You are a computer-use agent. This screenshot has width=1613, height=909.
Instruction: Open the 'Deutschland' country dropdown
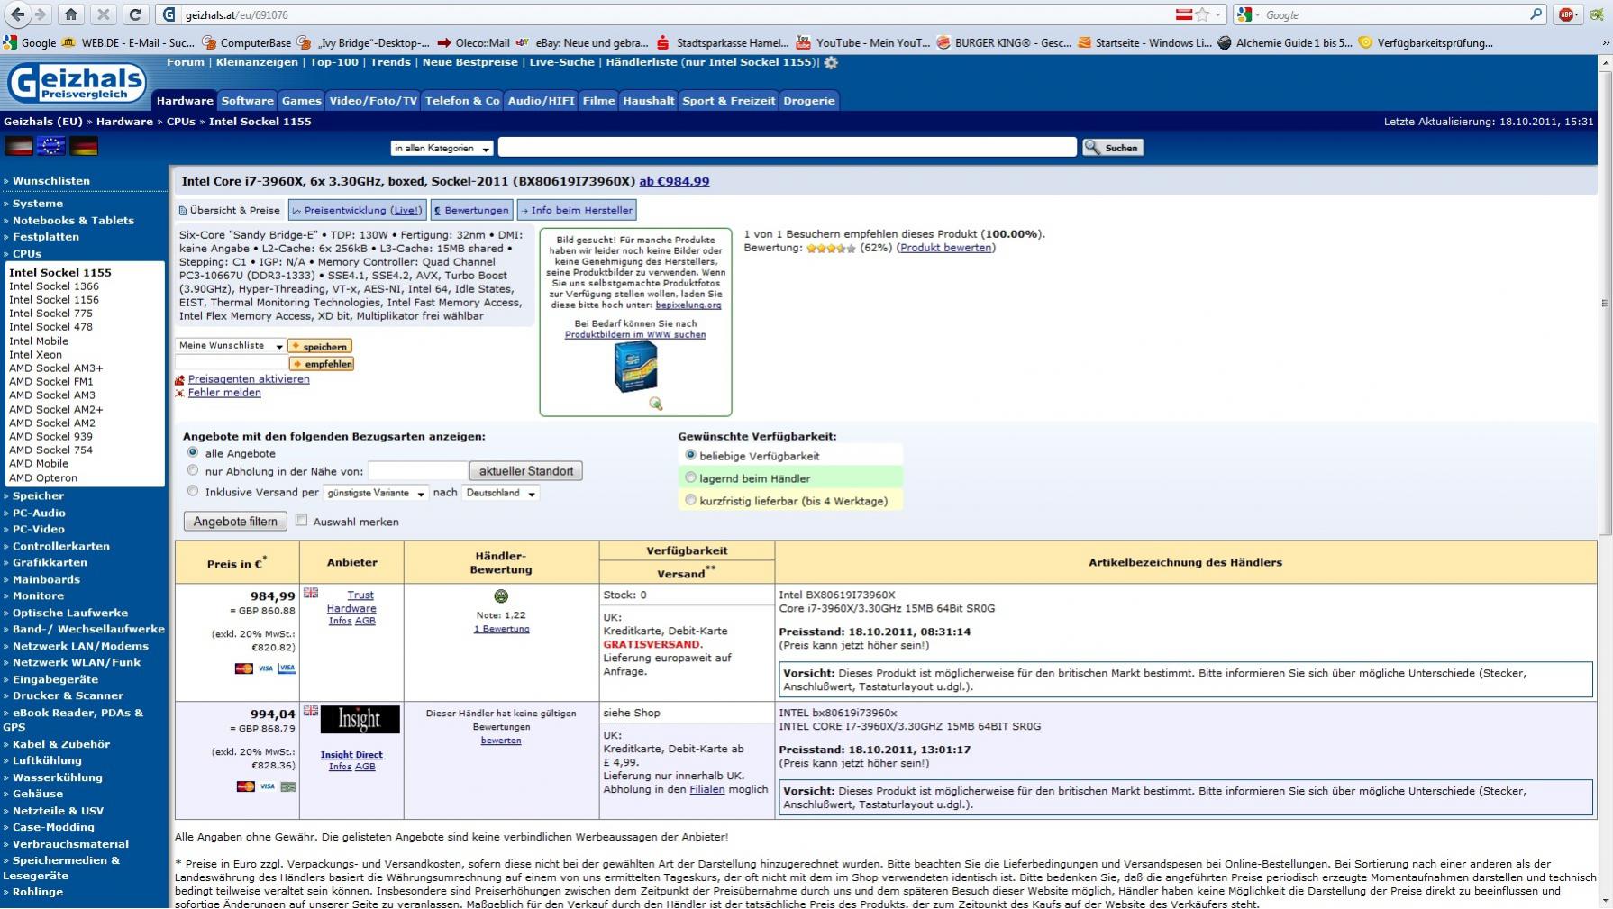pos(500,493)
